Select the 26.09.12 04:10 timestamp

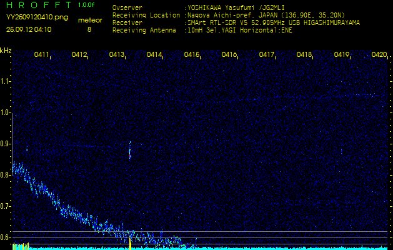pyautogui.click(x=29, y=29)
